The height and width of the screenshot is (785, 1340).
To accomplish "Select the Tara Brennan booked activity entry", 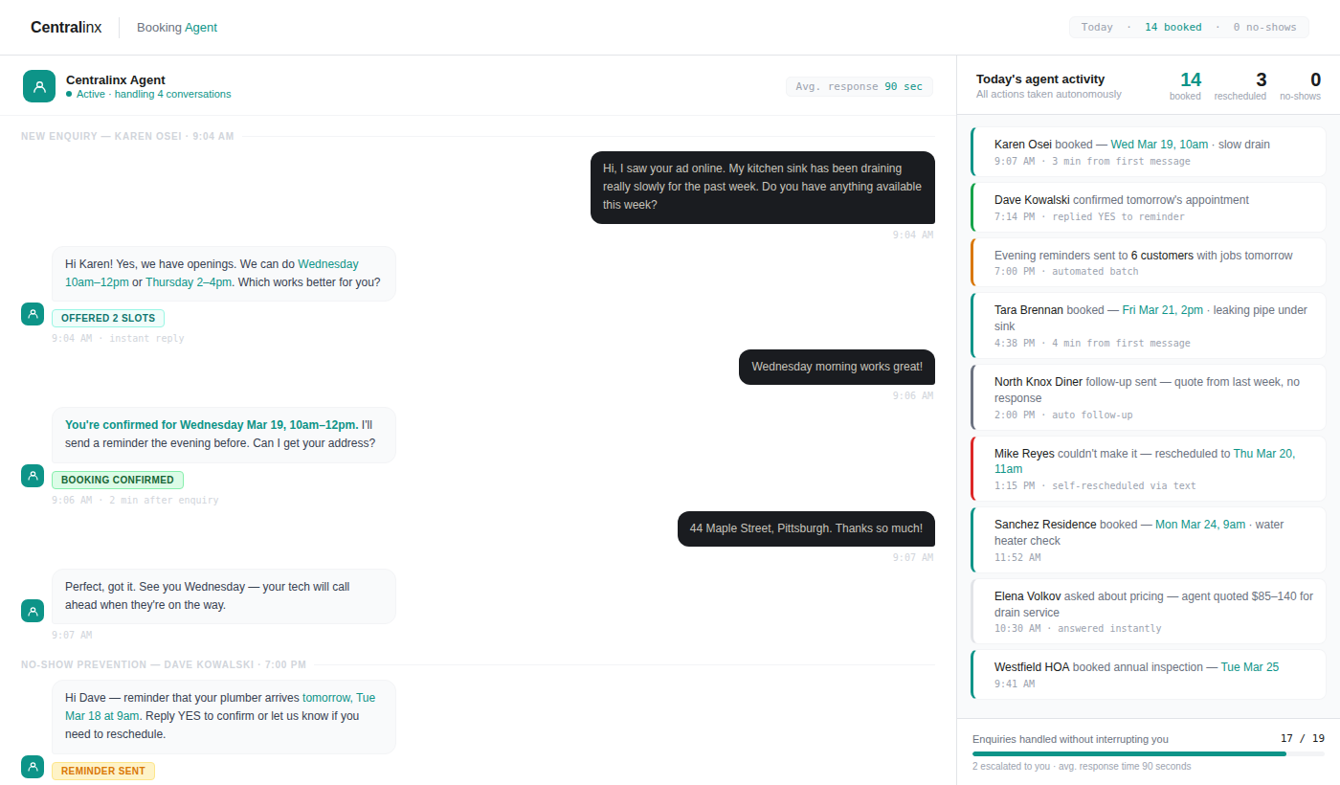I will (1149, 325).
